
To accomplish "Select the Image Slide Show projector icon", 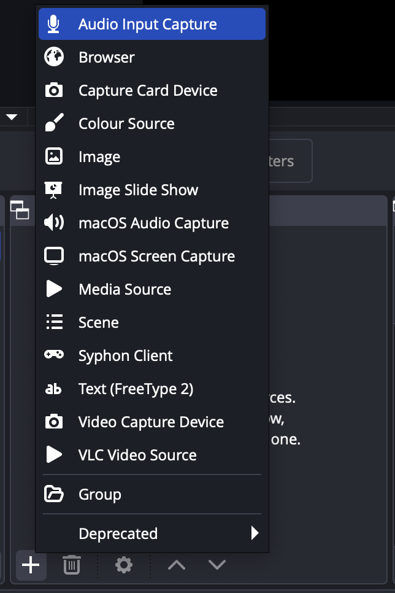I will [x=55, y=190].
